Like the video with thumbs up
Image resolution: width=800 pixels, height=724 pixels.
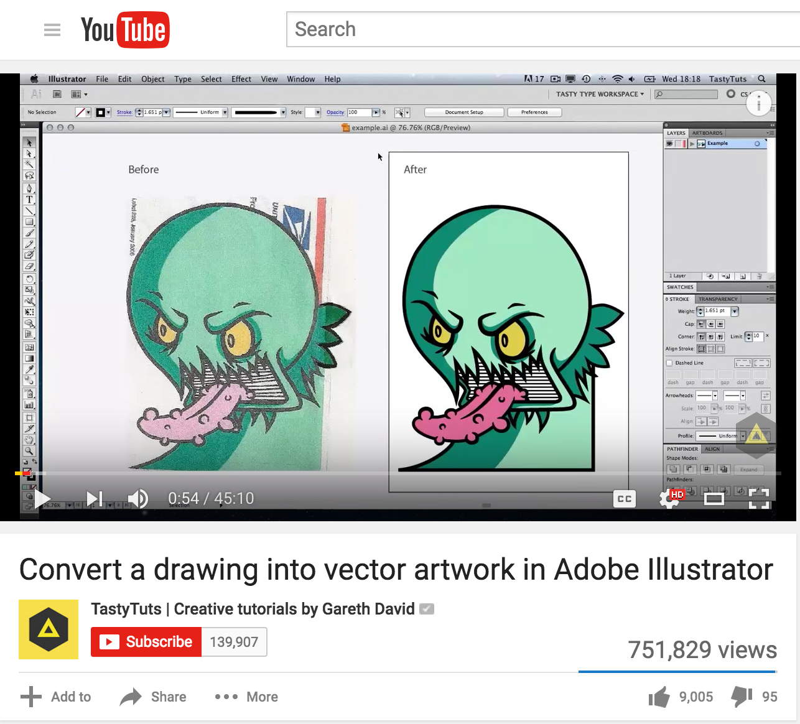tap(659, 697)
